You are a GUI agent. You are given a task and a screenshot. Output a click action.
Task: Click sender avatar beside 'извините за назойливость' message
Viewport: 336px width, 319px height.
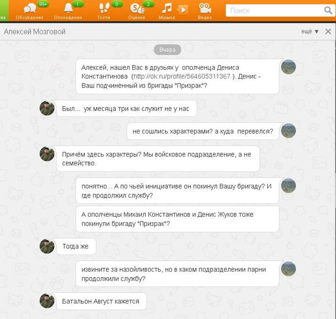click(288, 269)
